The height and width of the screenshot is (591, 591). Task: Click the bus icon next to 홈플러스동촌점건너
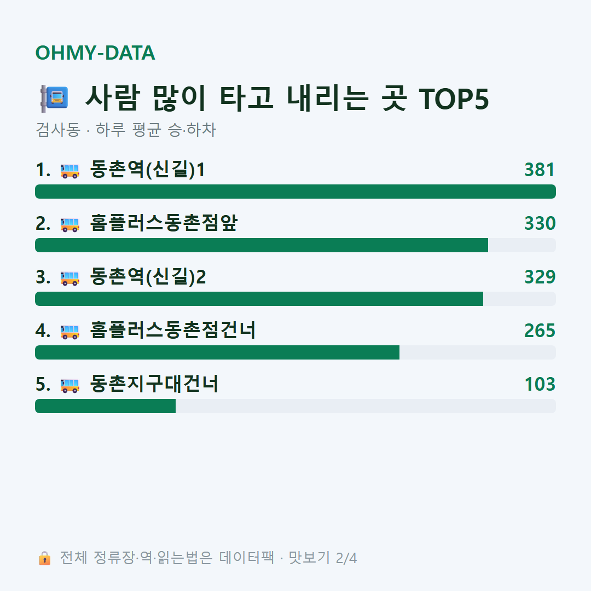[x=69, y=332]
